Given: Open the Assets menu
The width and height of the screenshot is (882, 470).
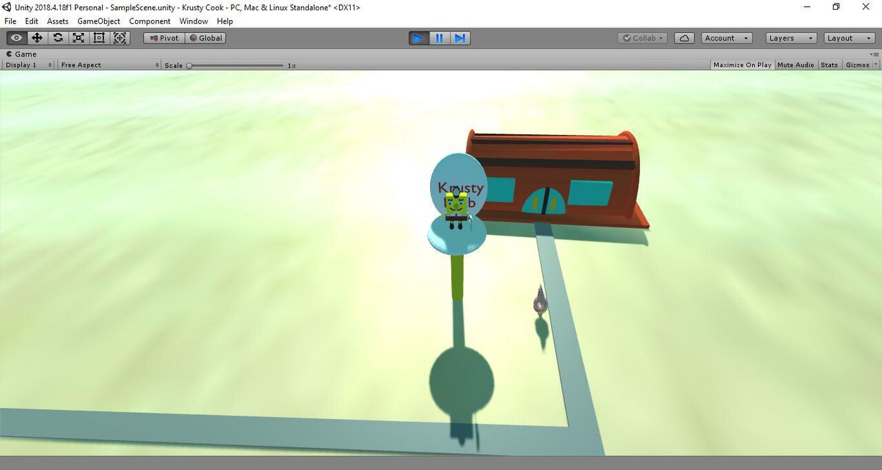Looking at the screenshot, I should point(58,21).
